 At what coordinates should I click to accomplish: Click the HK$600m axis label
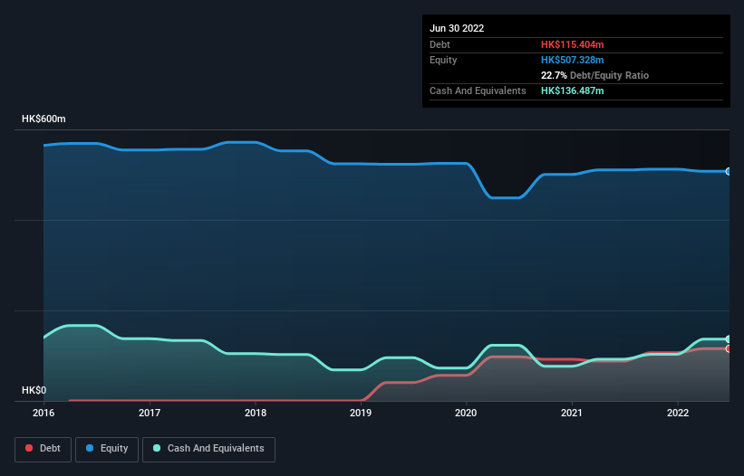coord(43,119)
